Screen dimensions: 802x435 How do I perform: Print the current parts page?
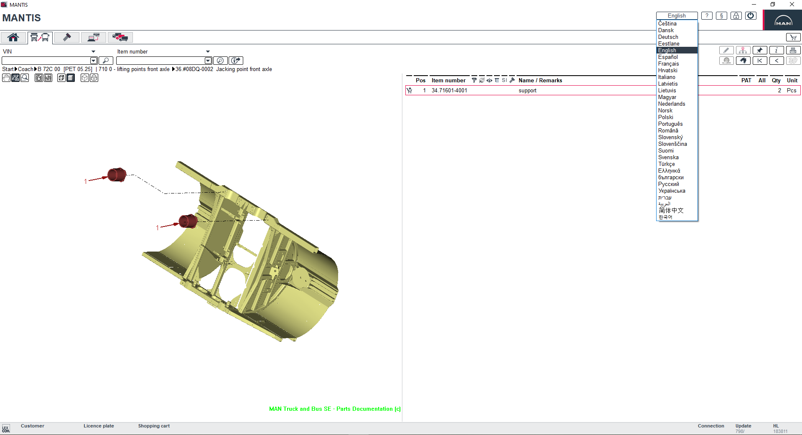pyautogui.click(x=793, y=50)
